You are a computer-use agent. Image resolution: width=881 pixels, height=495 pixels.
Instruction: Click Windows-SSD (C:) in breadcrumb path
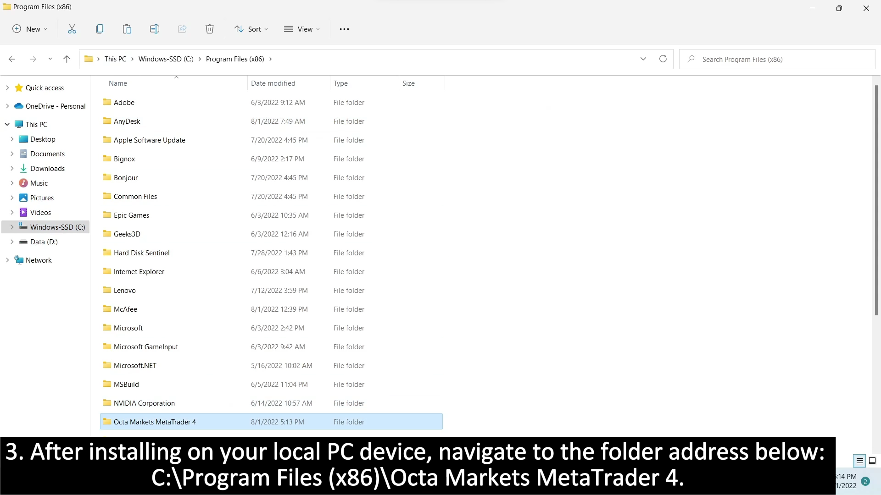pos(166,59)
